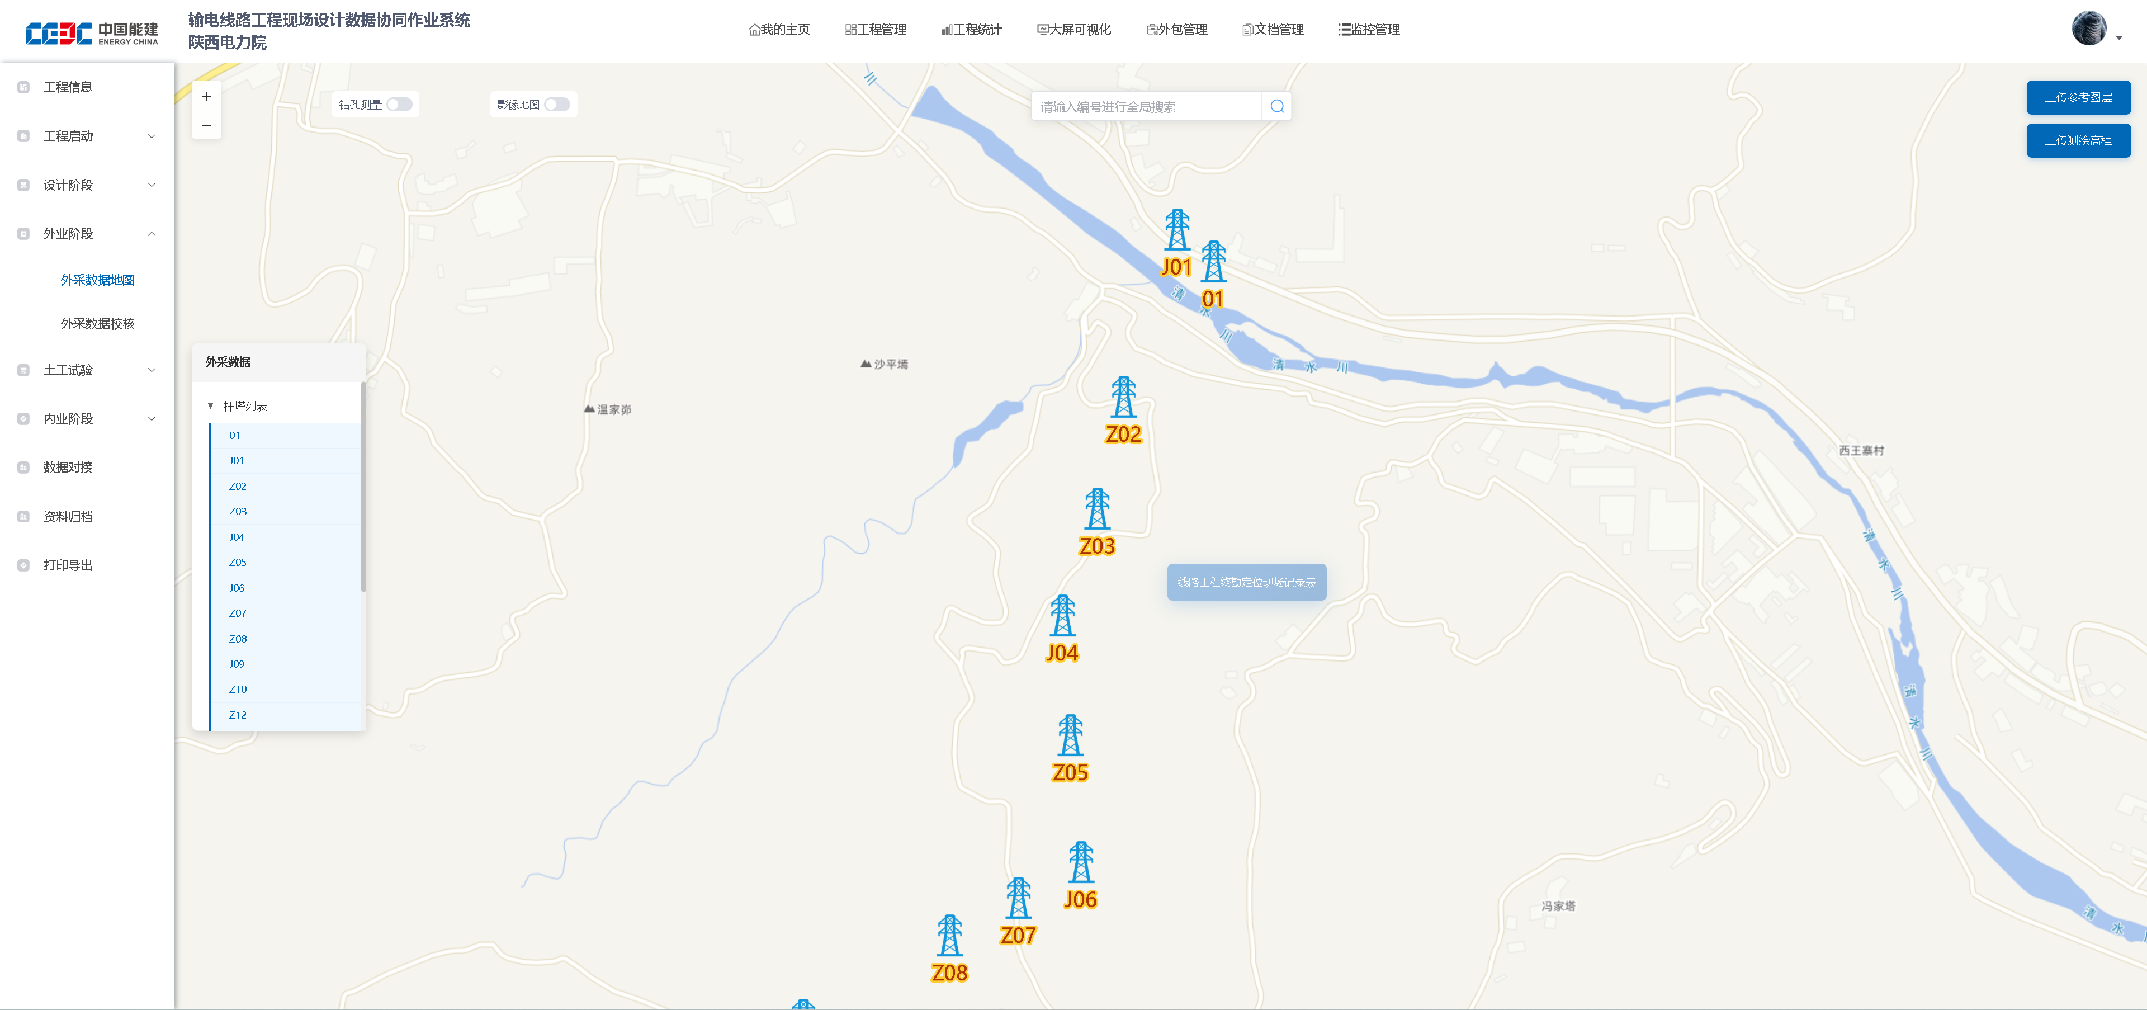
Task: Zoom out the map with minus button
Action: pyautogui.click(x=207, y=126)
